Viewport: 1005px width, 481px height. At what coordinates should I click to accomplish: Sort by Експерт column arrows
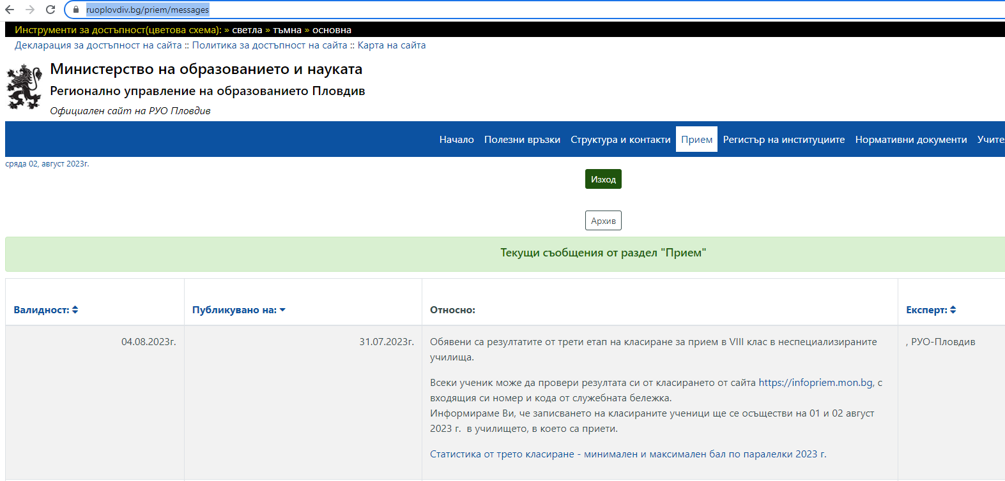coord(953,309)
